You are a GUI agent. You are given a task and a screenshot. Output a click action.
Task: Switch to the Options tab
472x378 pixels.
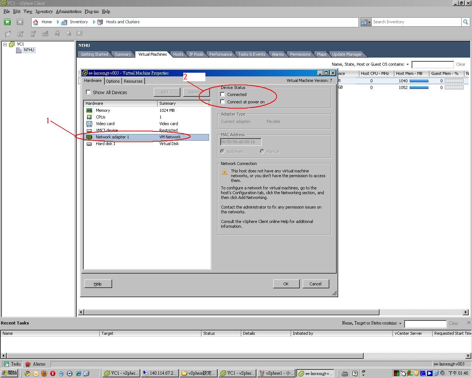[113, 81]
